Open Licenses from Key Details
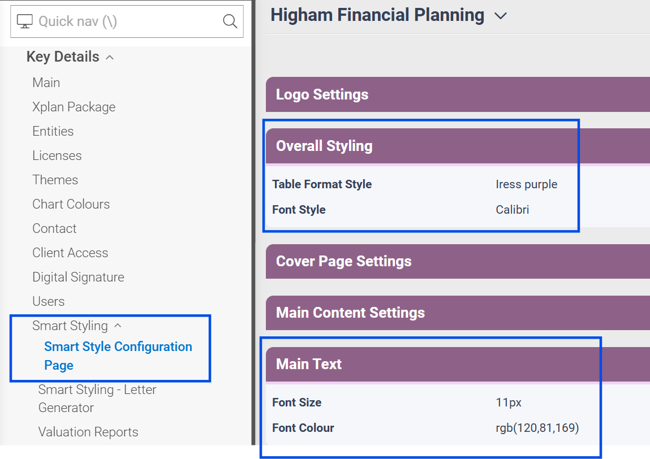This screenshot has height=459, width=650. coord(57,155)
